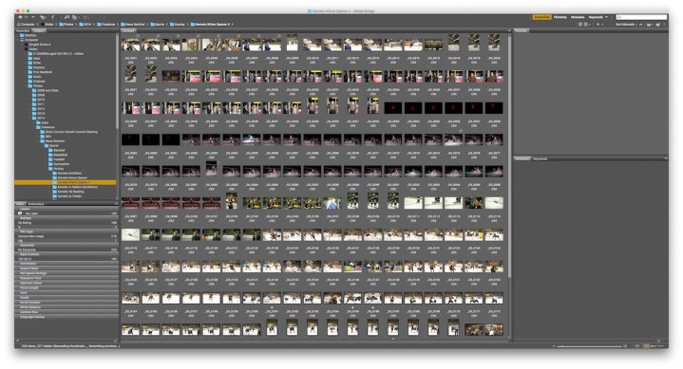Go back with the back arrow
Viewport: 683px width, 369px height.
click(20, 17)
